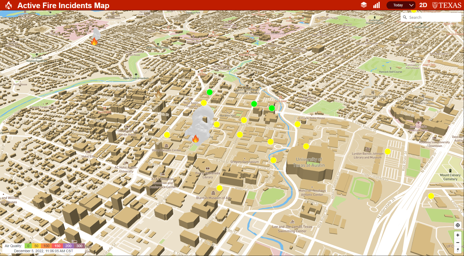Select the maroon 300 air quality swatch
This screenshot has height=256, width=464.
(x=79, y=246)
